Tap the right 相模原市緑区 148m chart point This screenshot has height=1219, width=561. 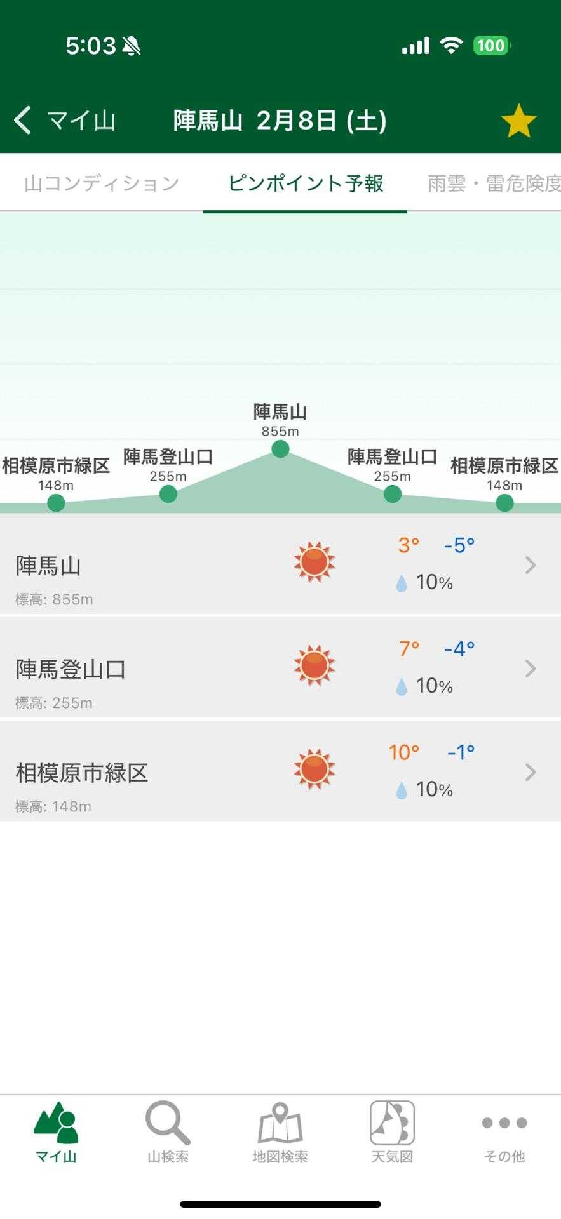504,503
